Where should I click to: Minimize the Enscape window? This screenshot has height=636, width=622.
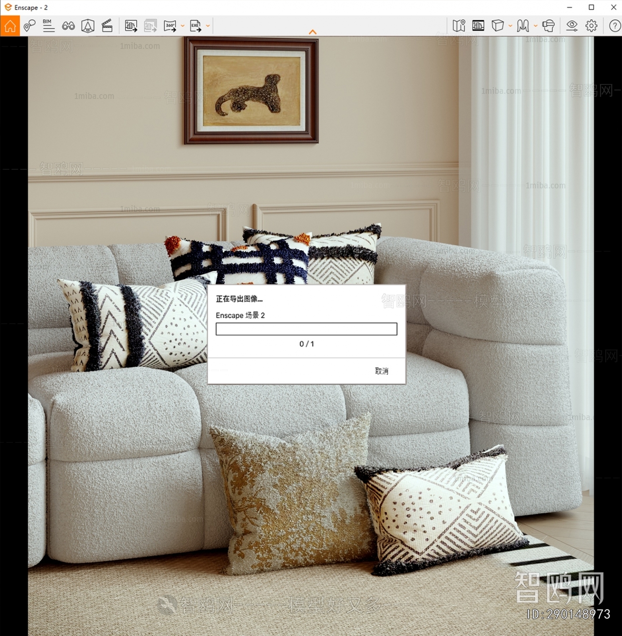tap(570, 7)
